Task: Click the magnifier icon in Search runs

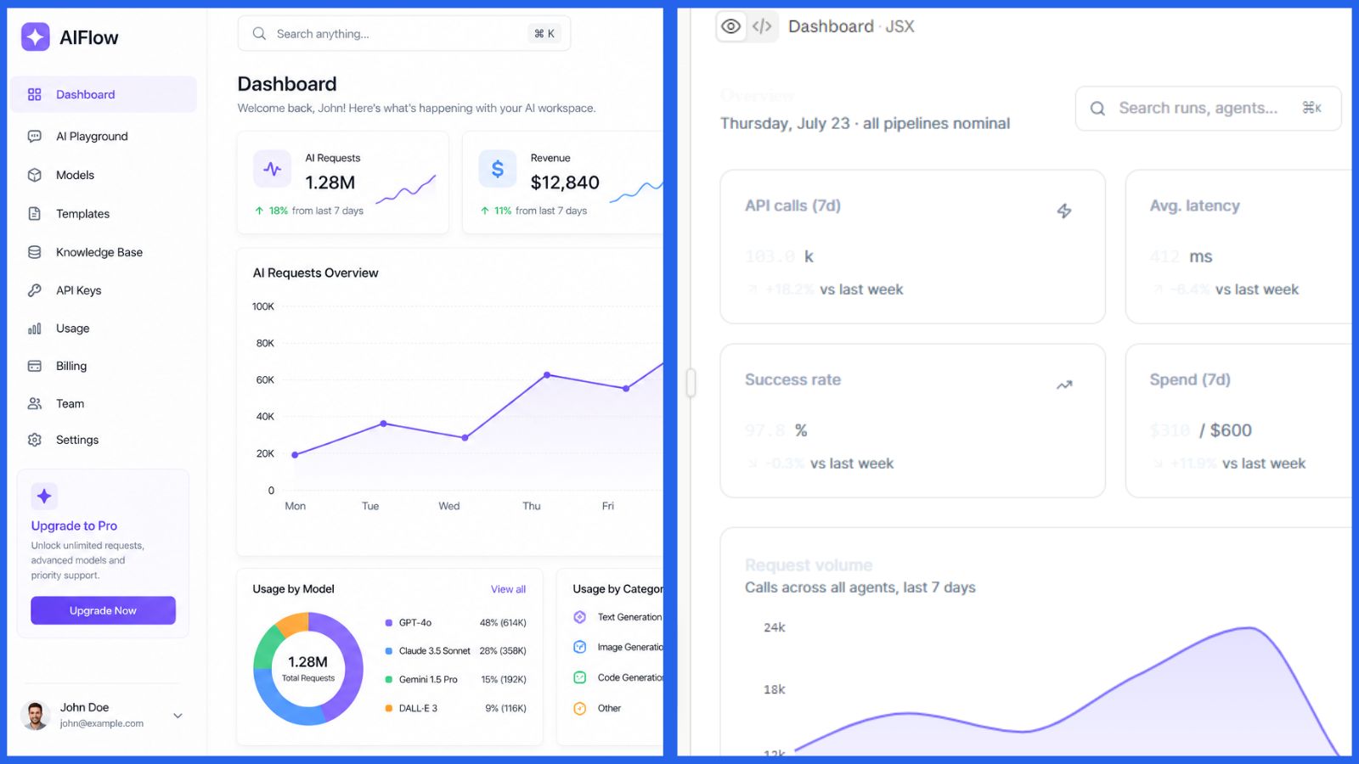Action: (1097, 109)
